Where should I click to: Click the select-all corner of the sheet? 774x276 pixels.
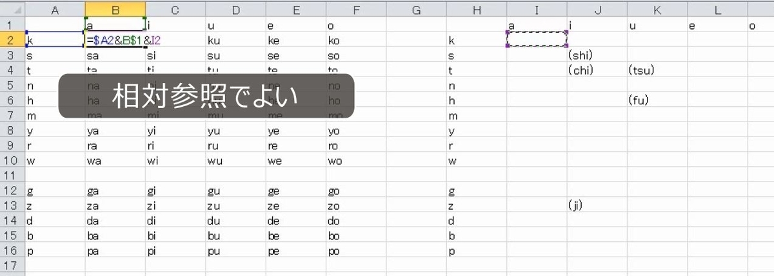[13, 10]
